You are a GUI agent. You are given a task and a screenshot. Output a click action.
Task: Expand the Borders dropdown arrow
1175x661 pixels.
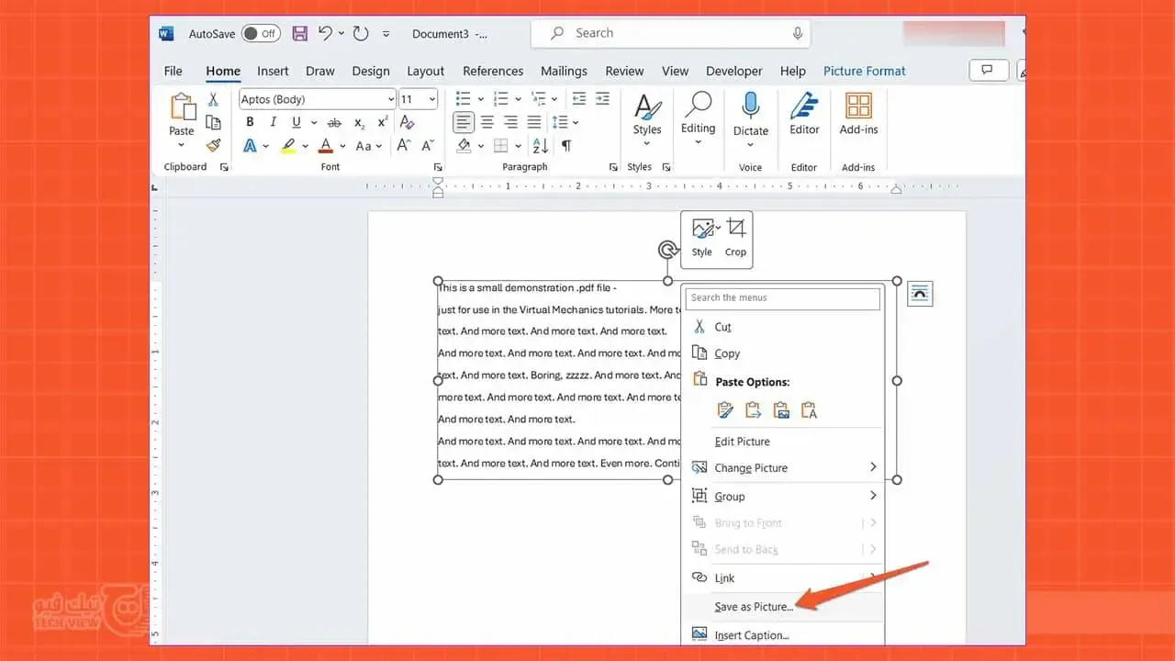coord(517,145)
